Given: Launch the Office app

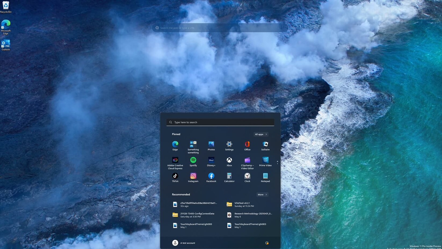Looking at the screenshot, I should (x=247, y=146).
